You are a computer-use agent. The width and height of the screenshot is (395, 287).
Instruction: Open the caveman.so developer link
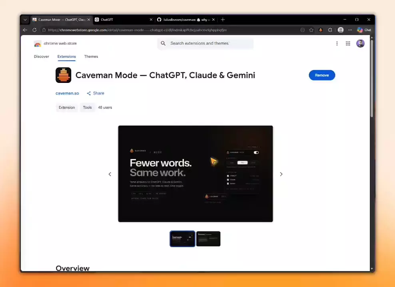pos(67,93)
